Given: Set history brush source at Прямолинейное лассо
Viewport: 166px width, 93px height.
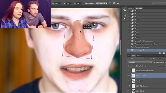Looking at the screenshot, I should [129, 47].
